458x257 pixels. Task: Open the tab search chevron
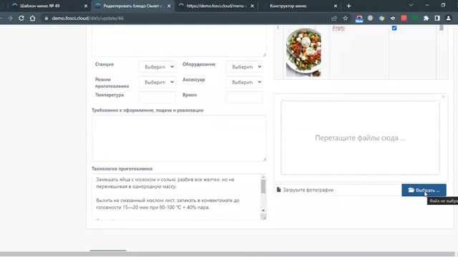[411, 5]
